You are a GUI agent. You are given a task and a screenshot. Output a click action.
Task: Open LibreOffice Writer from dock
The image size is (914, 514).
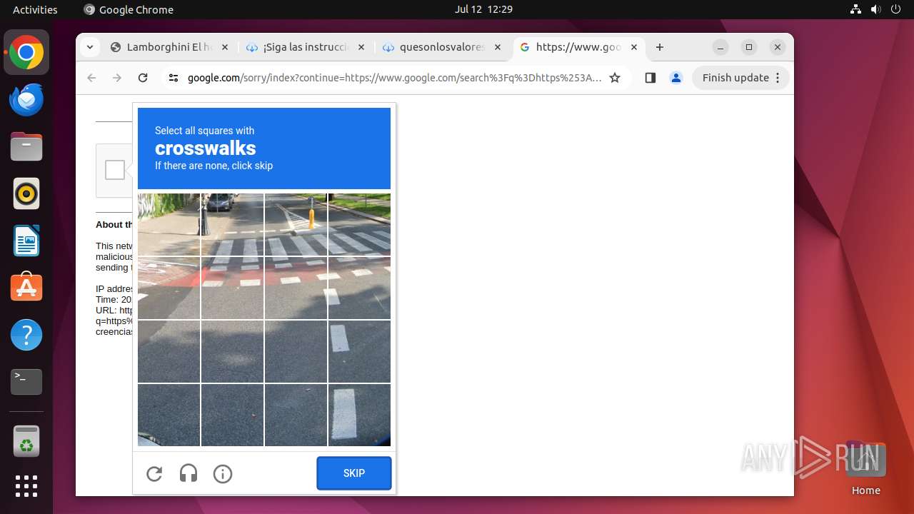coord(26,241)
